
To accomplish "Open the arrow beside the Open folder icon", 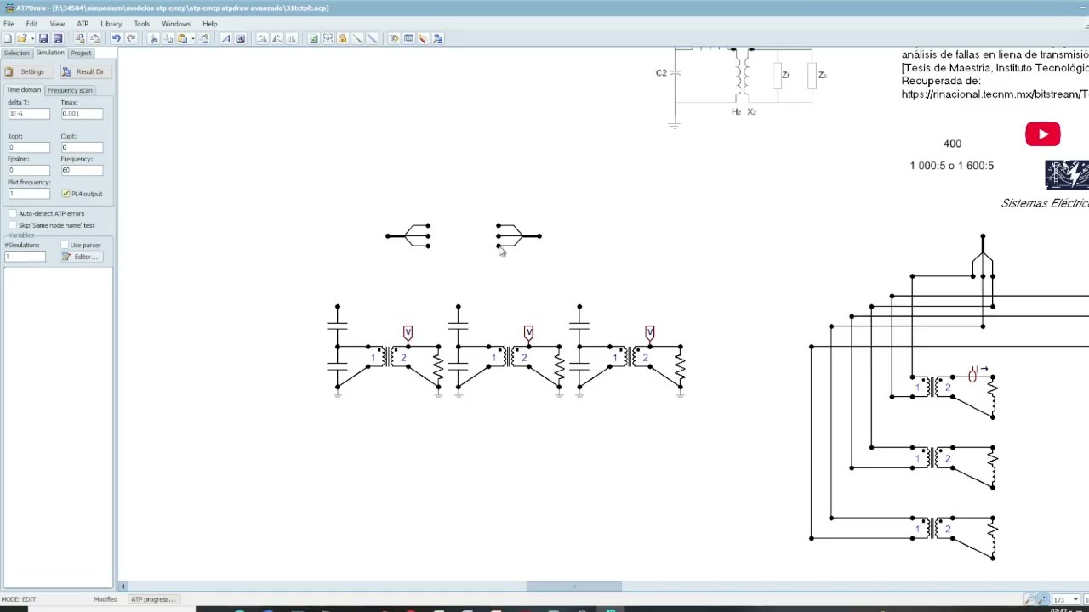I will [32, 38].
